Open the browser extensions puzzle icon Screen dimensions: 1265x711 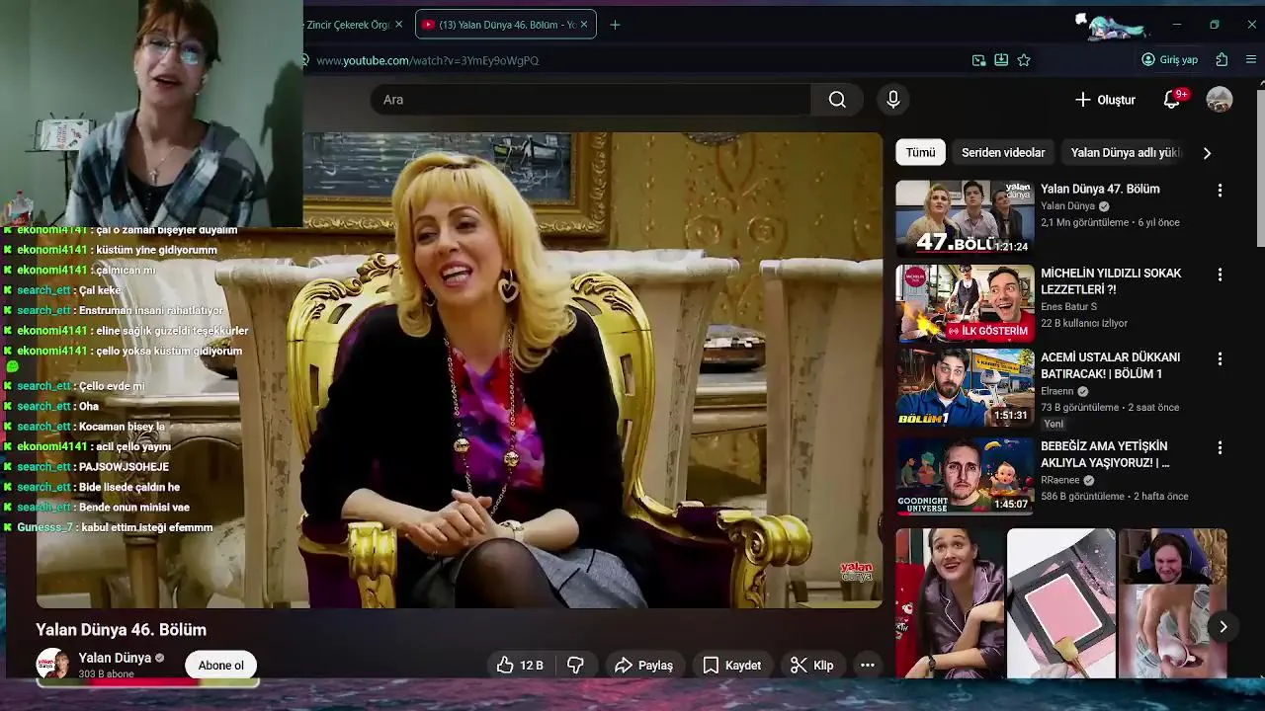1223,60
